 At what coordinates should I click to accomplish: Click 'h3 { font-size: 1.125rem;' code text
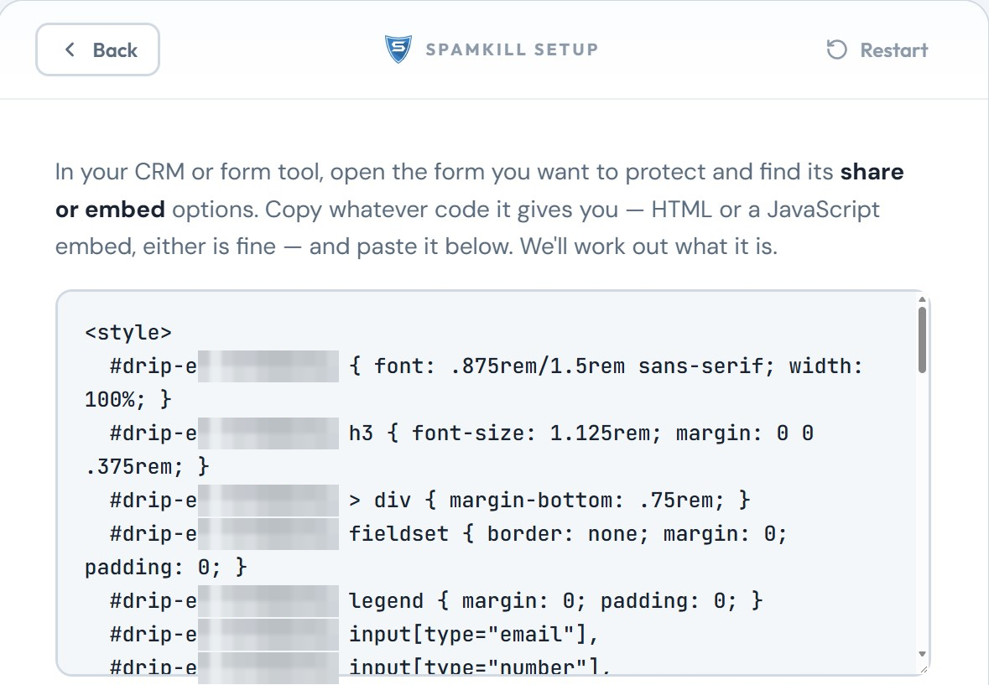[x=505, y=433]
